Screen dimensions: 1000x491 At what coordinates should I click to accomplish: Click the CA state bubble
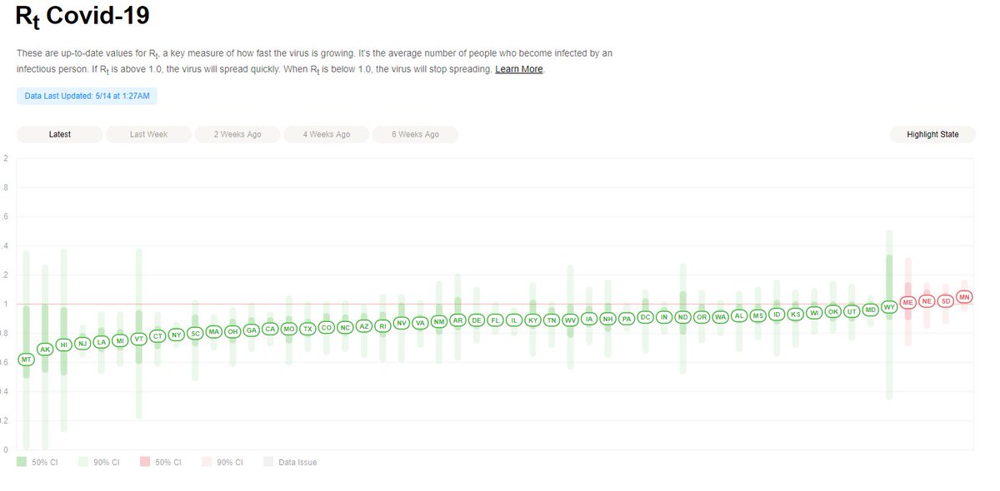pyautogui.click(x=270, y=330)
